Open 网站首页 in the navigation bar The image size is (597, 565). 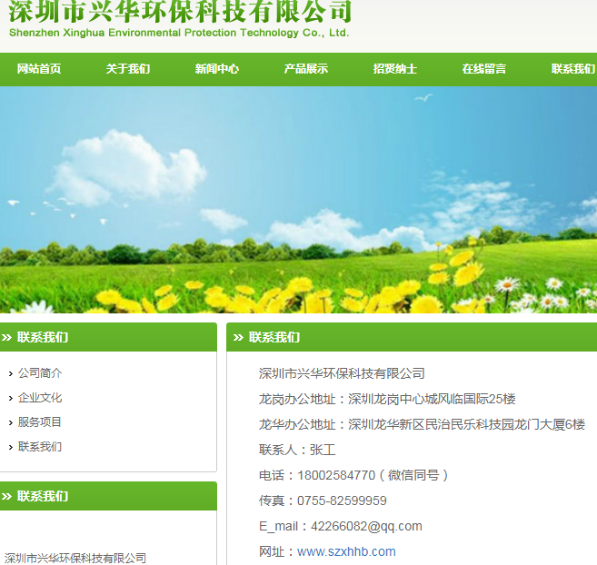[39, 69]
